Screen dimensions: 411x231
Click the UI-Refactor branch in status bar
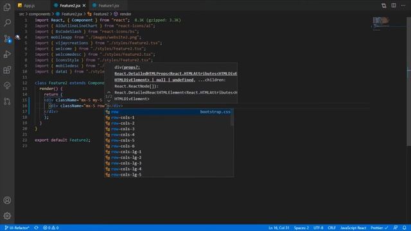[x=17, y=228]
